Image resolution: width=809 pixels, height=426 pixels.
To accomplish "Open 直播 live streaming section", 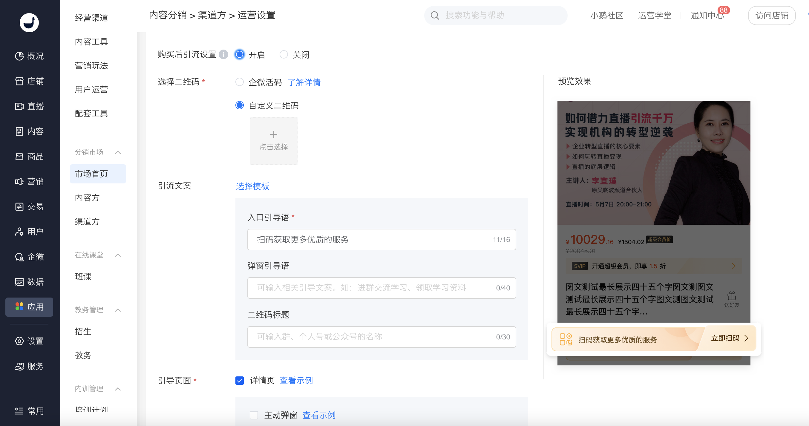I will (29, 106).
